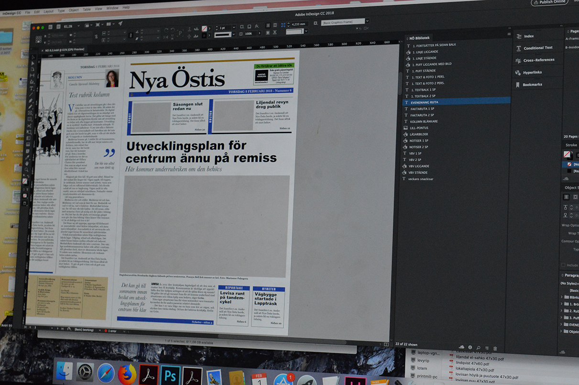Image resolution: width=579 pixels, height=385 pixels.
Task: Select the Selection tool arrow
Action: (33, 57)
